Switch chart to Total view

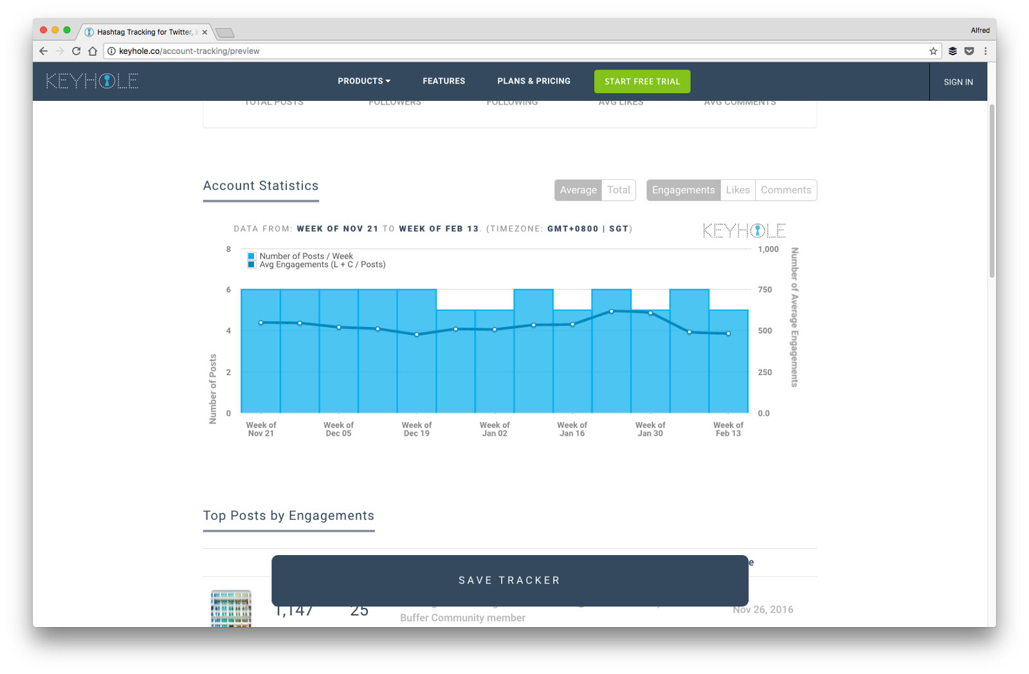(619, 190)
